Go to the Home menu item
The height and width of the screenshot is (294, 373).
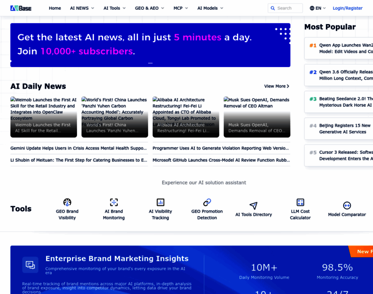tap(55, 8)
